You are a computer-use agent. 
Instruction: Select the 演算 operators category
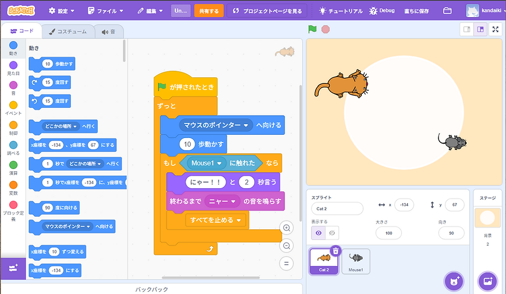pyautogui.click(x=13, y=168)
